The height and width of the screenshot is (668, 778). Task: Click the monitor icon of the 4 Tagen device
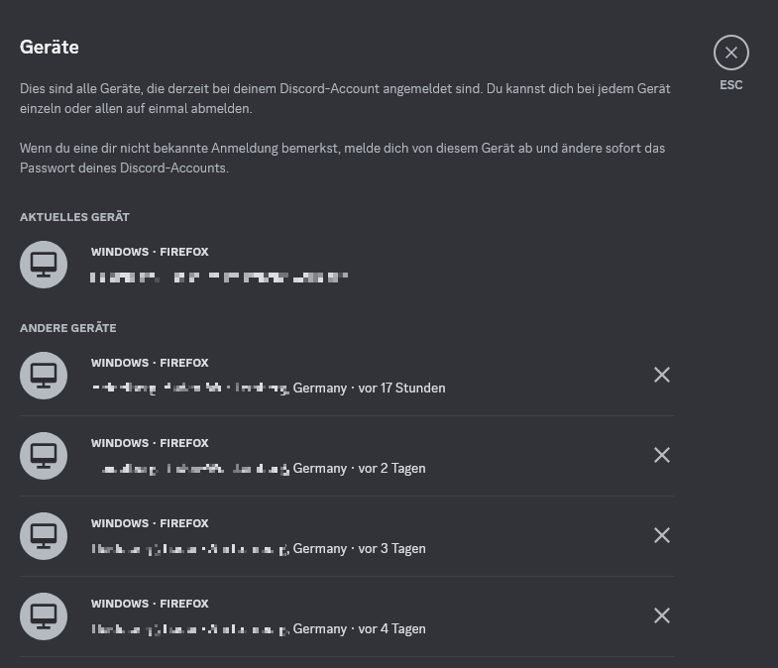click(44, 616)
